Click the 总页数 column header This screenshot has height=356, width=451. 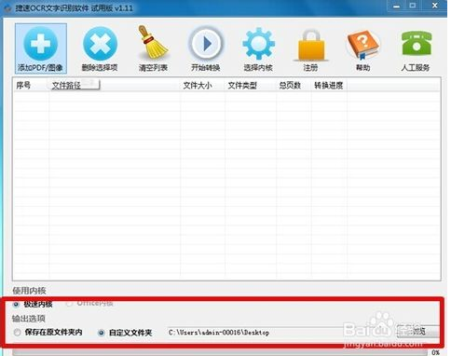pyautogui.click(x=294, y=85)
